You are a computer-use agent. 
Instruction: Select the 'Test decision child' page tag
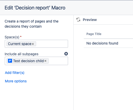click(27, 61)
